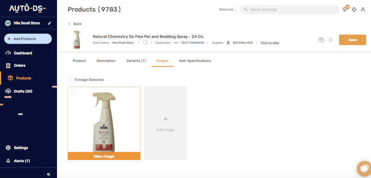Open the live chat bubble widget

[x=365, y=169]
